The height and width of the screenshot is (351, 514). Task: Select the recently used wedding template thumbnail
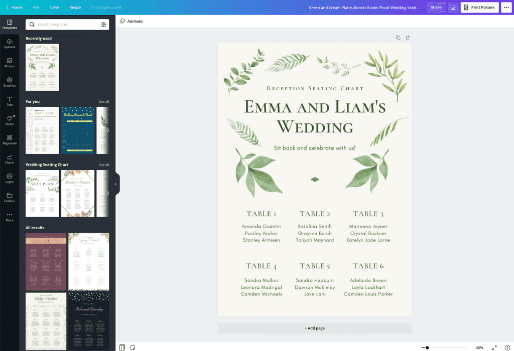42,67
